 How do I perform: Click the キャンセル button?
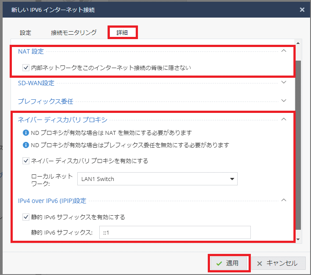coord(278,263)
